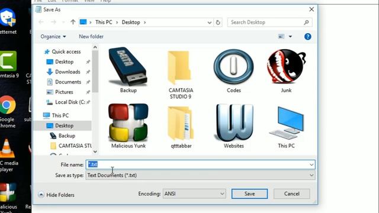
Task: Expand the view options dropdown arrow
Action: tap(290, 37)
